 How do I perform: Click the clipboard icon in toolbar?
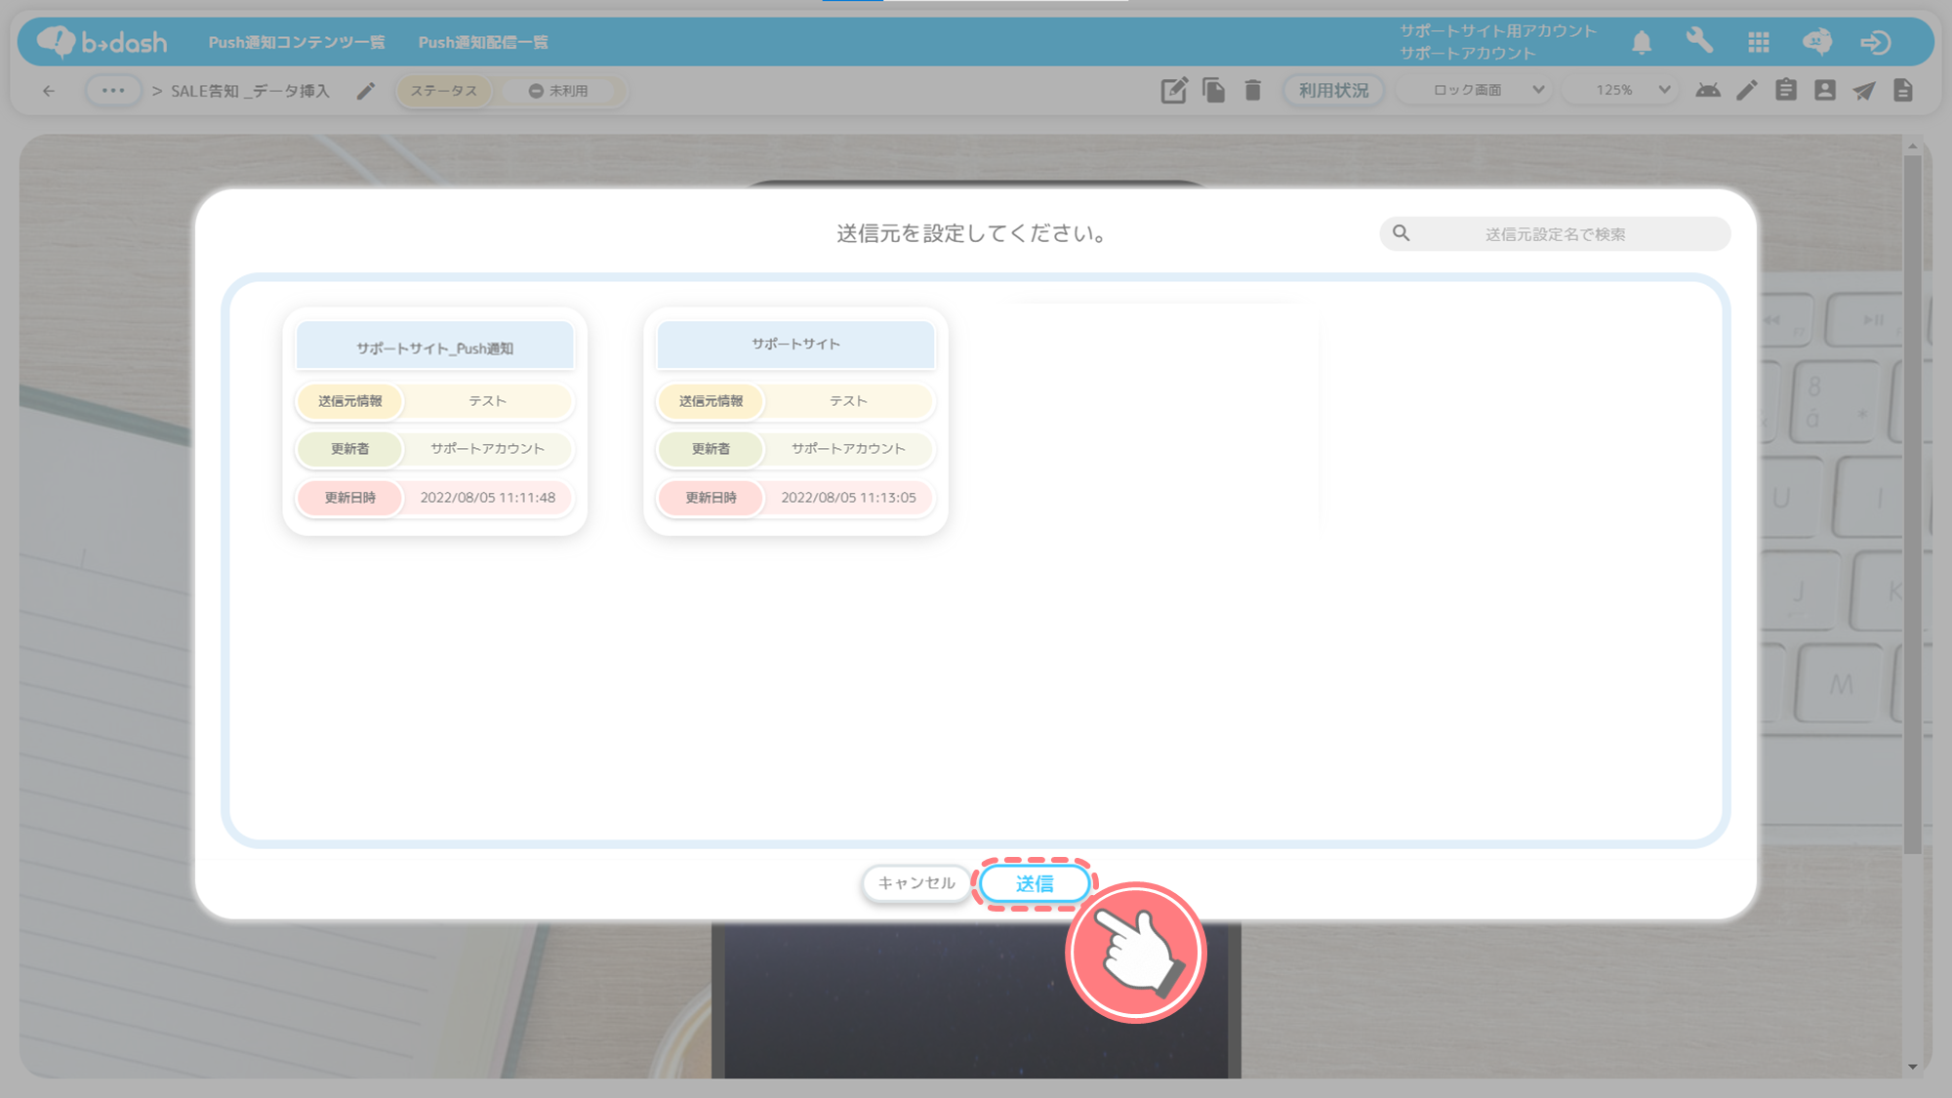[x=1786, y=91]
